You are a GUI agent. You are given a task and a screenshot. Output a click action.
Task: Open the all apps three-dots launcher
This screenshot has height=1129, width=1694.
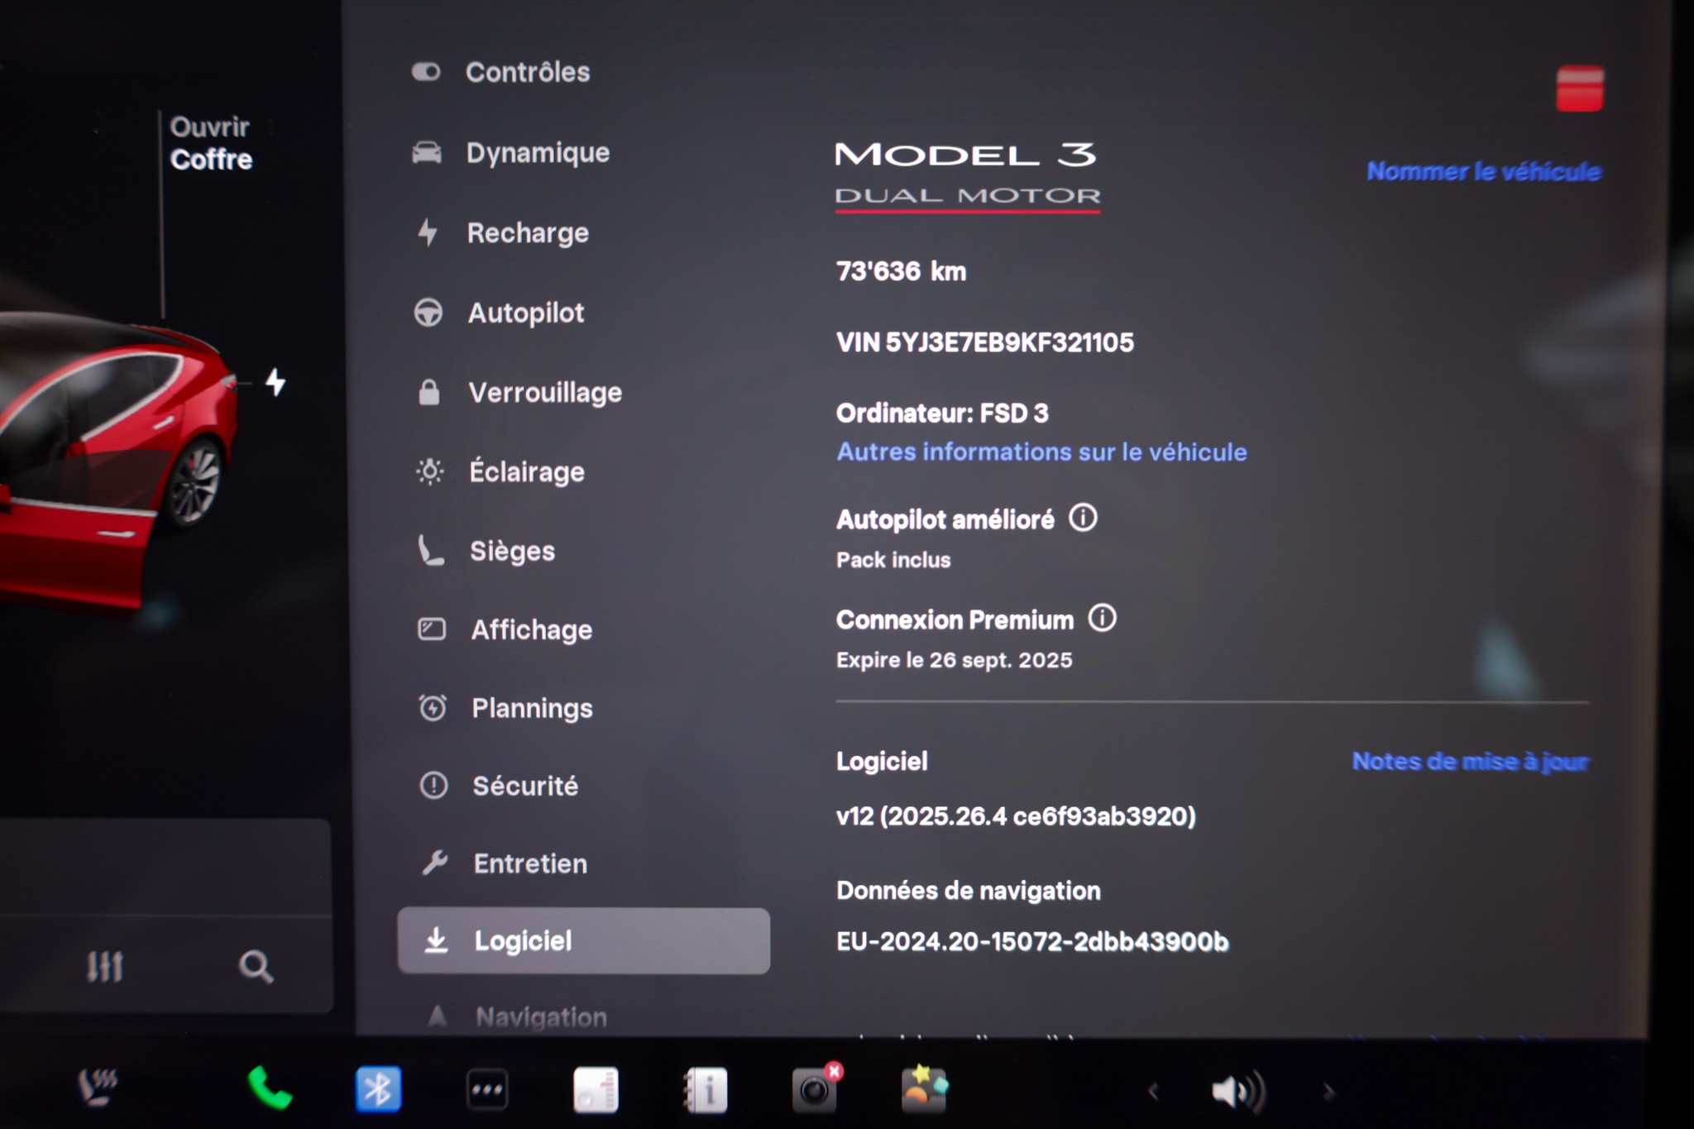pyautogui.click(x=487, y=1090)
